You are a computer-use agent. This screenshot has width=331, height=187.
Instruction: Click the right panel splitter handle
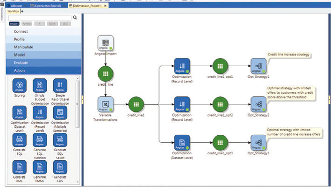(330, 100)
